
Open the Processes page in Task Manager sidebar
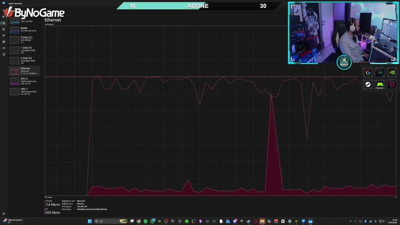click(x=4, y=17)
